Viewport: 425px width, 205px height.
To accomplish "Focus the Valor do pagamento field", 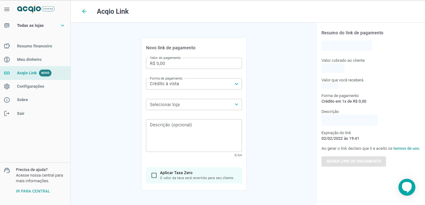I will point(194,63).
